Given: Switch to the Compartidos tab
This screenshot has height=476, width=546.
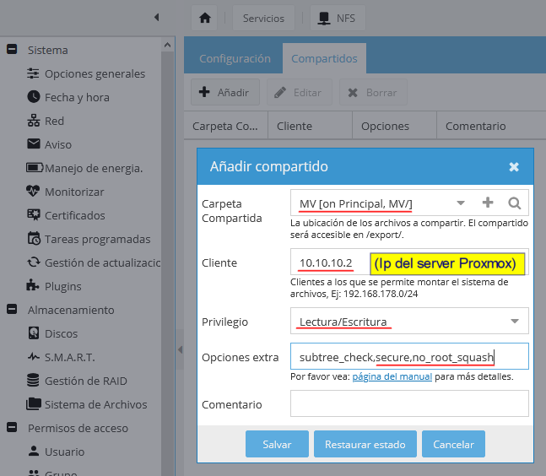Looking at the screenshot, I should click(324, 58).
